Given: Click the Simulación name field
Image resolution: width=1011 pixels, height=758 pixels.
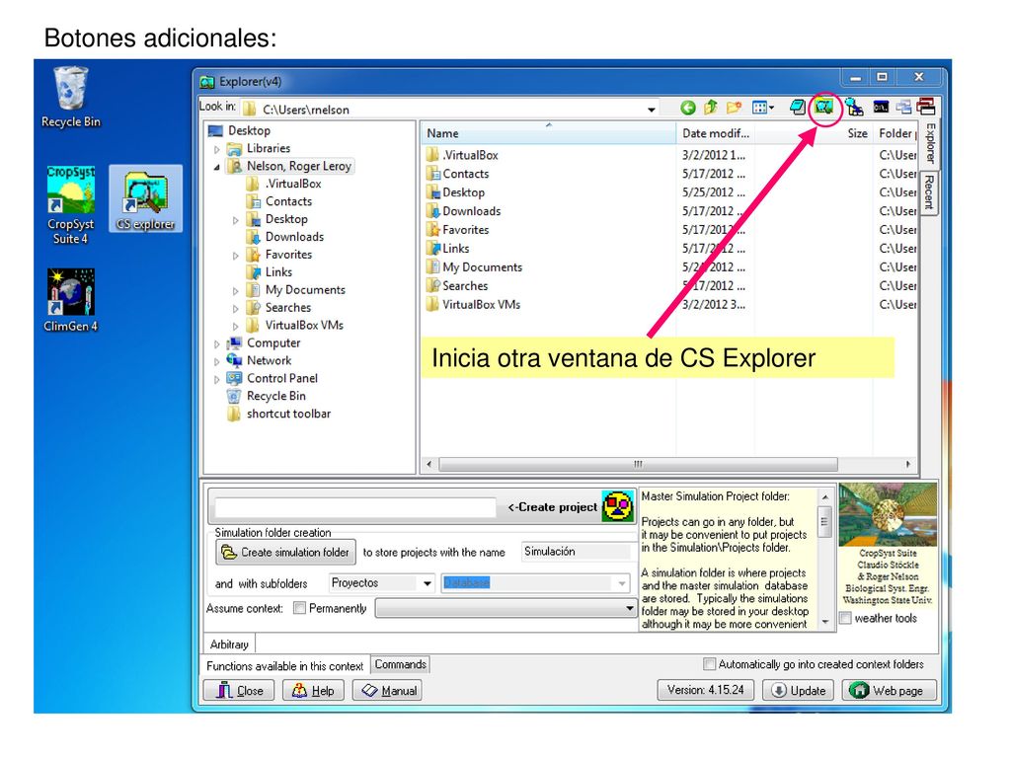Looking at the screenshot, I should (576, 552).
